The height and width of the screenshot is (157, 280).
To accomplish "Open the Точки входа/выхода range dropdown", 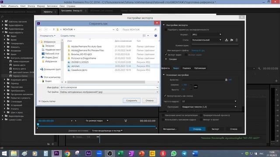I will (107, 131).
